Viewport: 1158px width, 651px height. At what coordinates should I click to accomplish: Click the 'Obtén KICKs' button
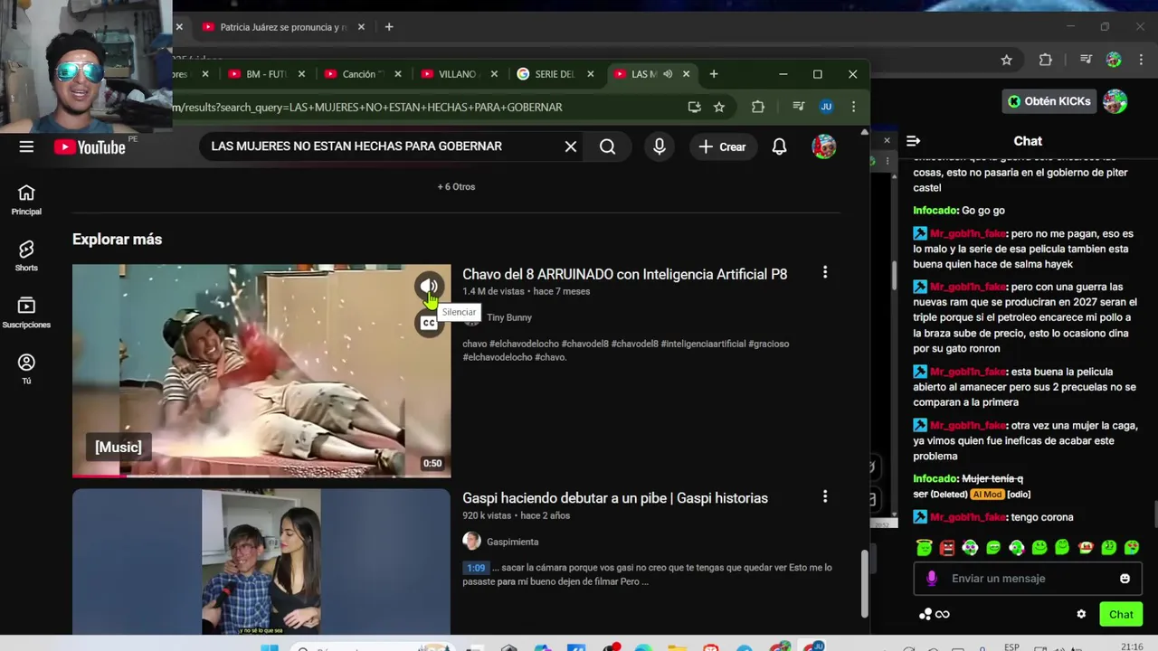click(x=1049, y=101)
